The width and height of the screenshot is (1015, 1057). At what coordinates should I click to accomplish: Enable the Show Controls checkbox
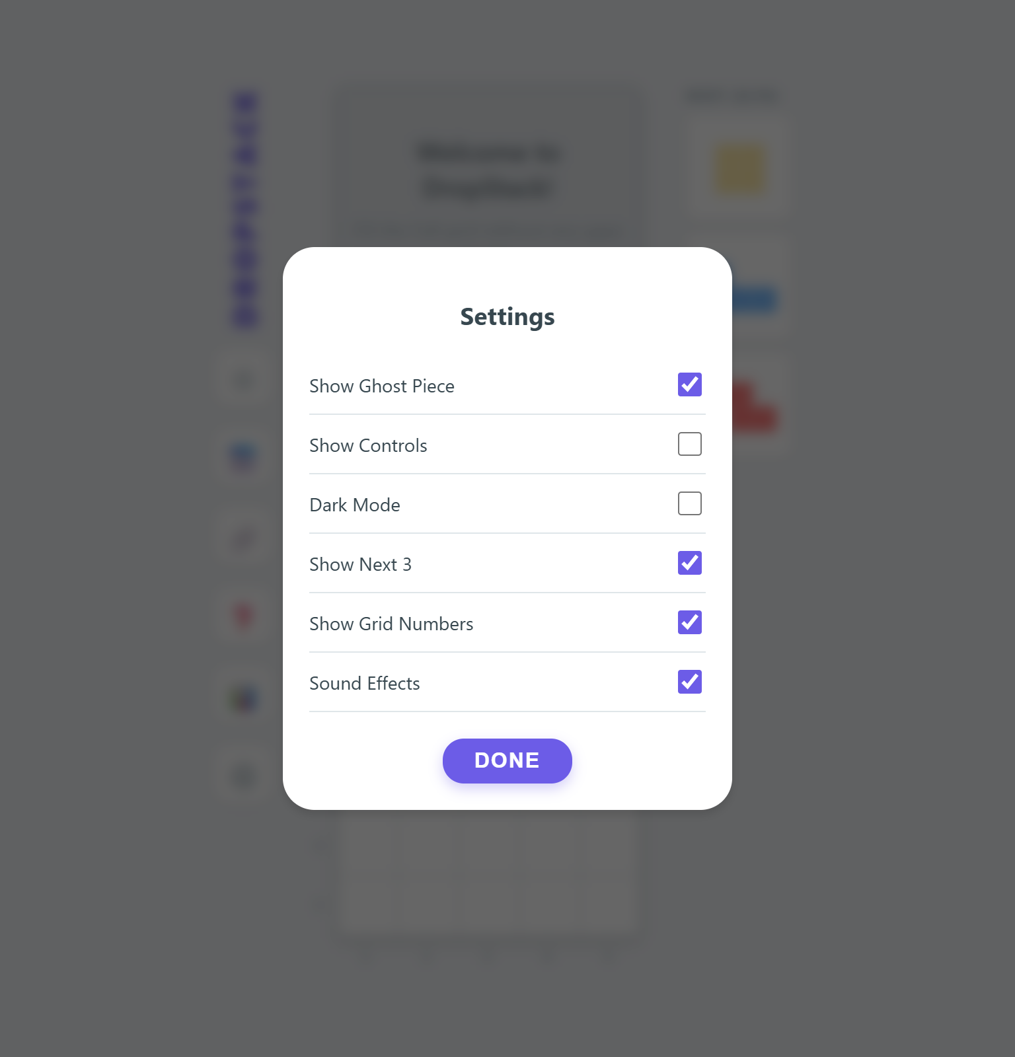coord(690,444)
